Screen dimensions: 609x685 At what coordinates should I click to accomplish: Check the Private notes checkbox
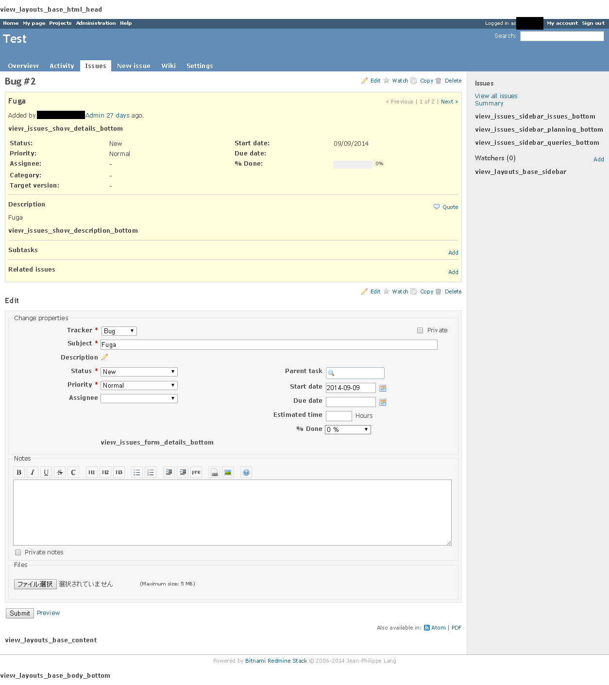click(18, 552)
